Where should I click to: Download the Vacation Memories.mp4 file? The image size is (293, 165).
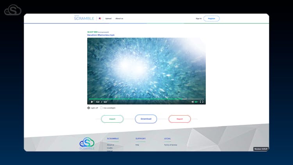click(x=146, y=119)
